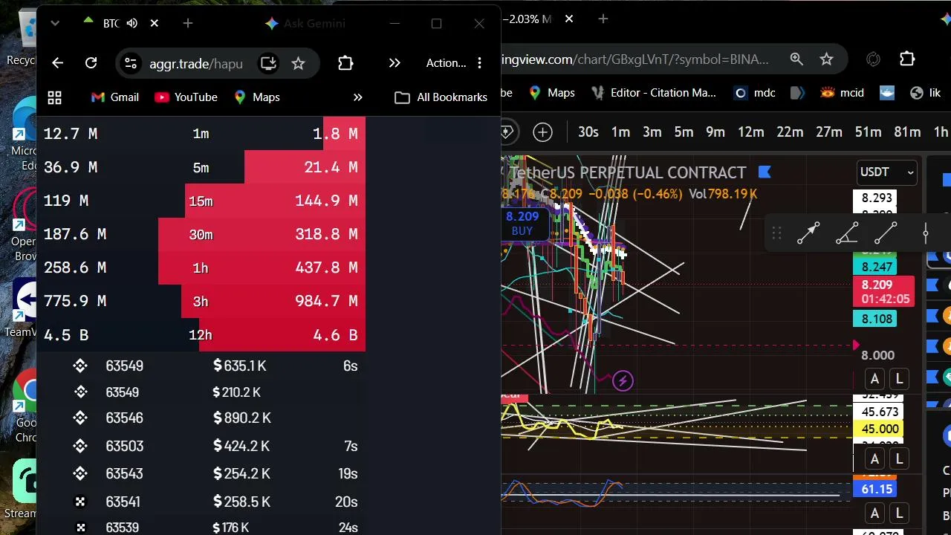951x535 pixels.
Task: Toggle auto scale A below 8.000
Action: 874,379
